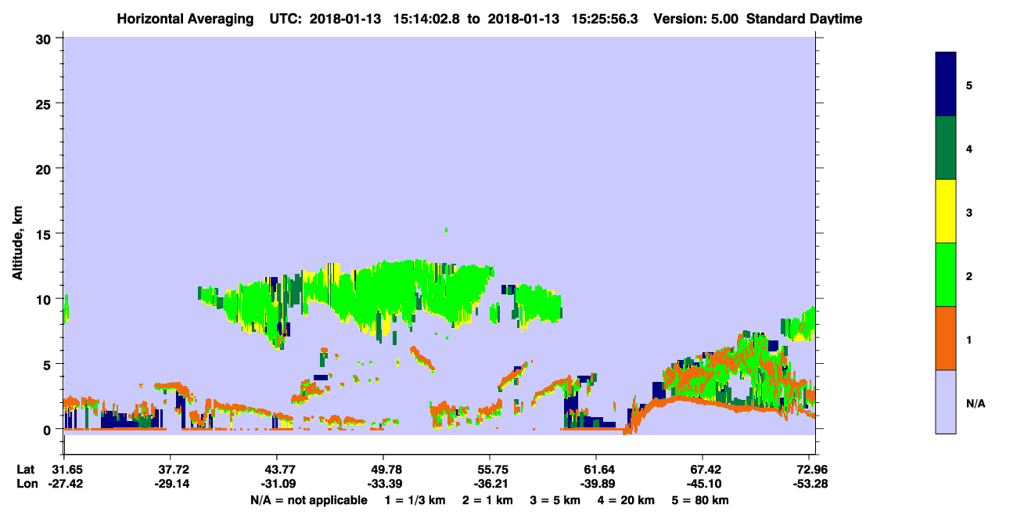Click the y-axis tick label 25
The height and width of the screenshot is (522, 1017).
coord(45,103)
